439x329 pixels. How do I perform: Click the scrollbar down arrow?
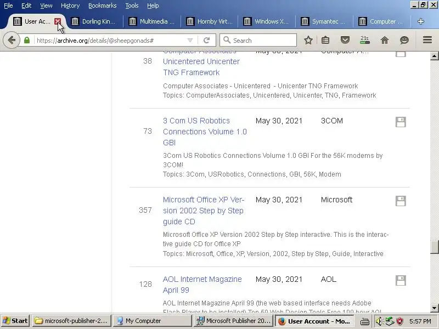tap(434, 308)
